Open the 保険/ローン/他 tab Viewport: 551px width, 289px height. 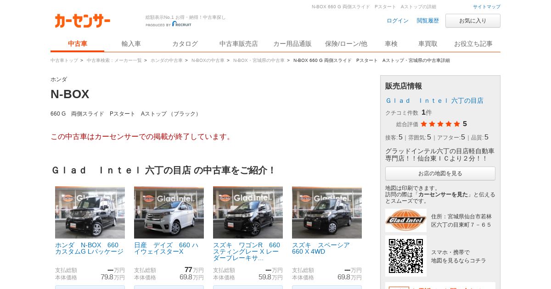(x=346, y=44)
